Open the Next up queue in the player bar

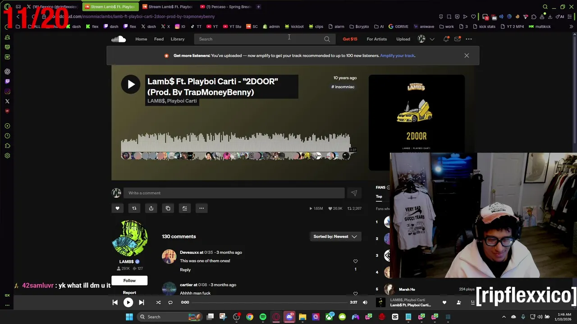[472, 303]
